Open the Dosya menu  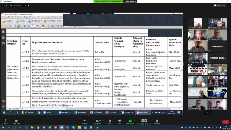click(x=4, y=17)
